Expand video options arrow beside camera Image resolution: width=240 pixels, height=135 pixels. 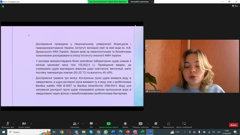pos(31,123)
